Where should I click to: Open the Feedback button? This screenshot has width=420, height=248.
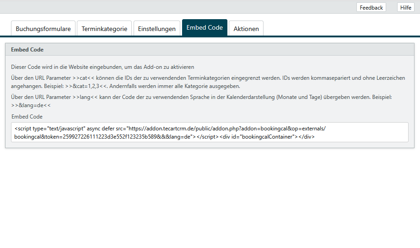(371, 7)
